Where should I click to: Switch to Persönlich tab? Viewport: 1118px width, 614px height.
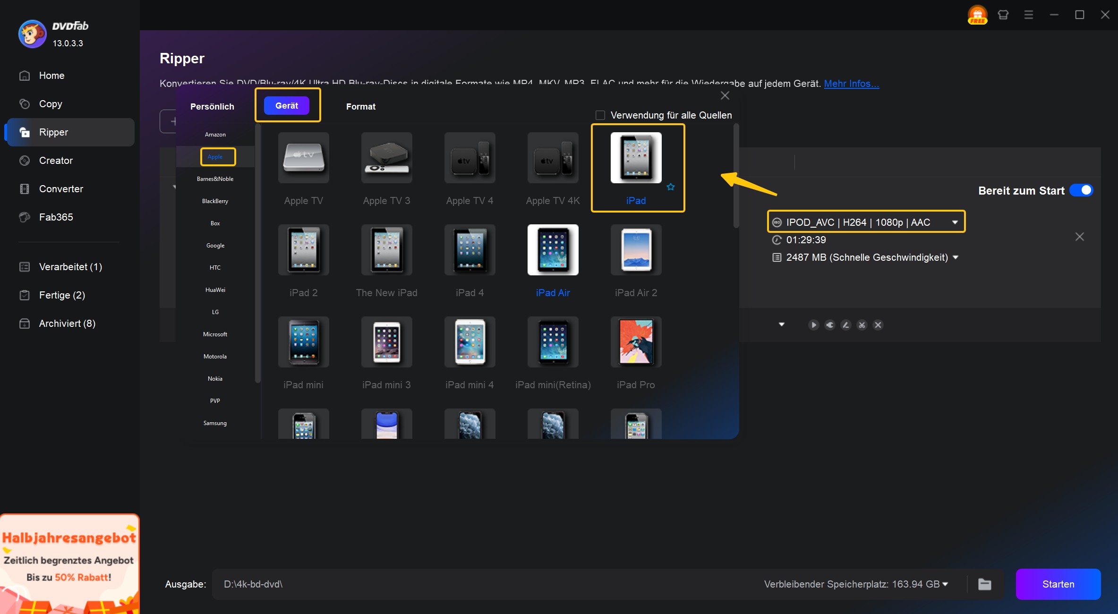point(212,107)
